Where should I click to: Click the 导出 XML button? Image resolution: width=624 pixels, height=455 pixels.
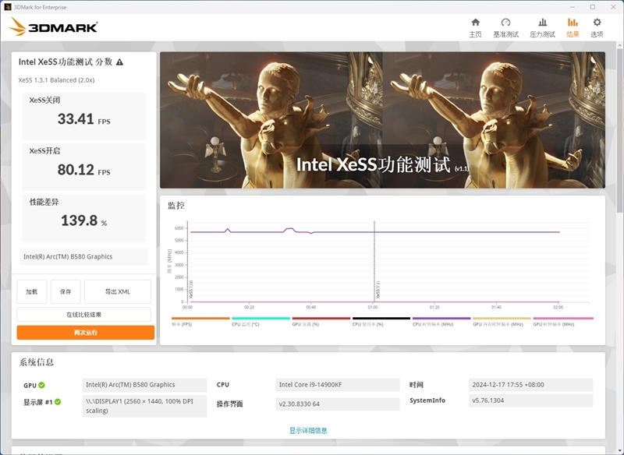(119, 291)
